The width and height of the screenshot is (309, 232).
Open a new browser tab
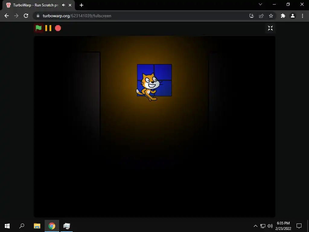point(81,5)
